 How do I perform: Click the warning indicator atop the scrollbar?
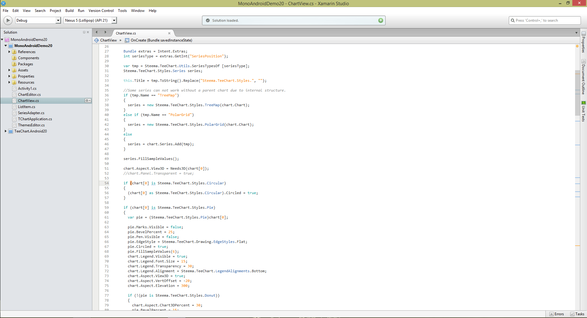tap(577, 46)
